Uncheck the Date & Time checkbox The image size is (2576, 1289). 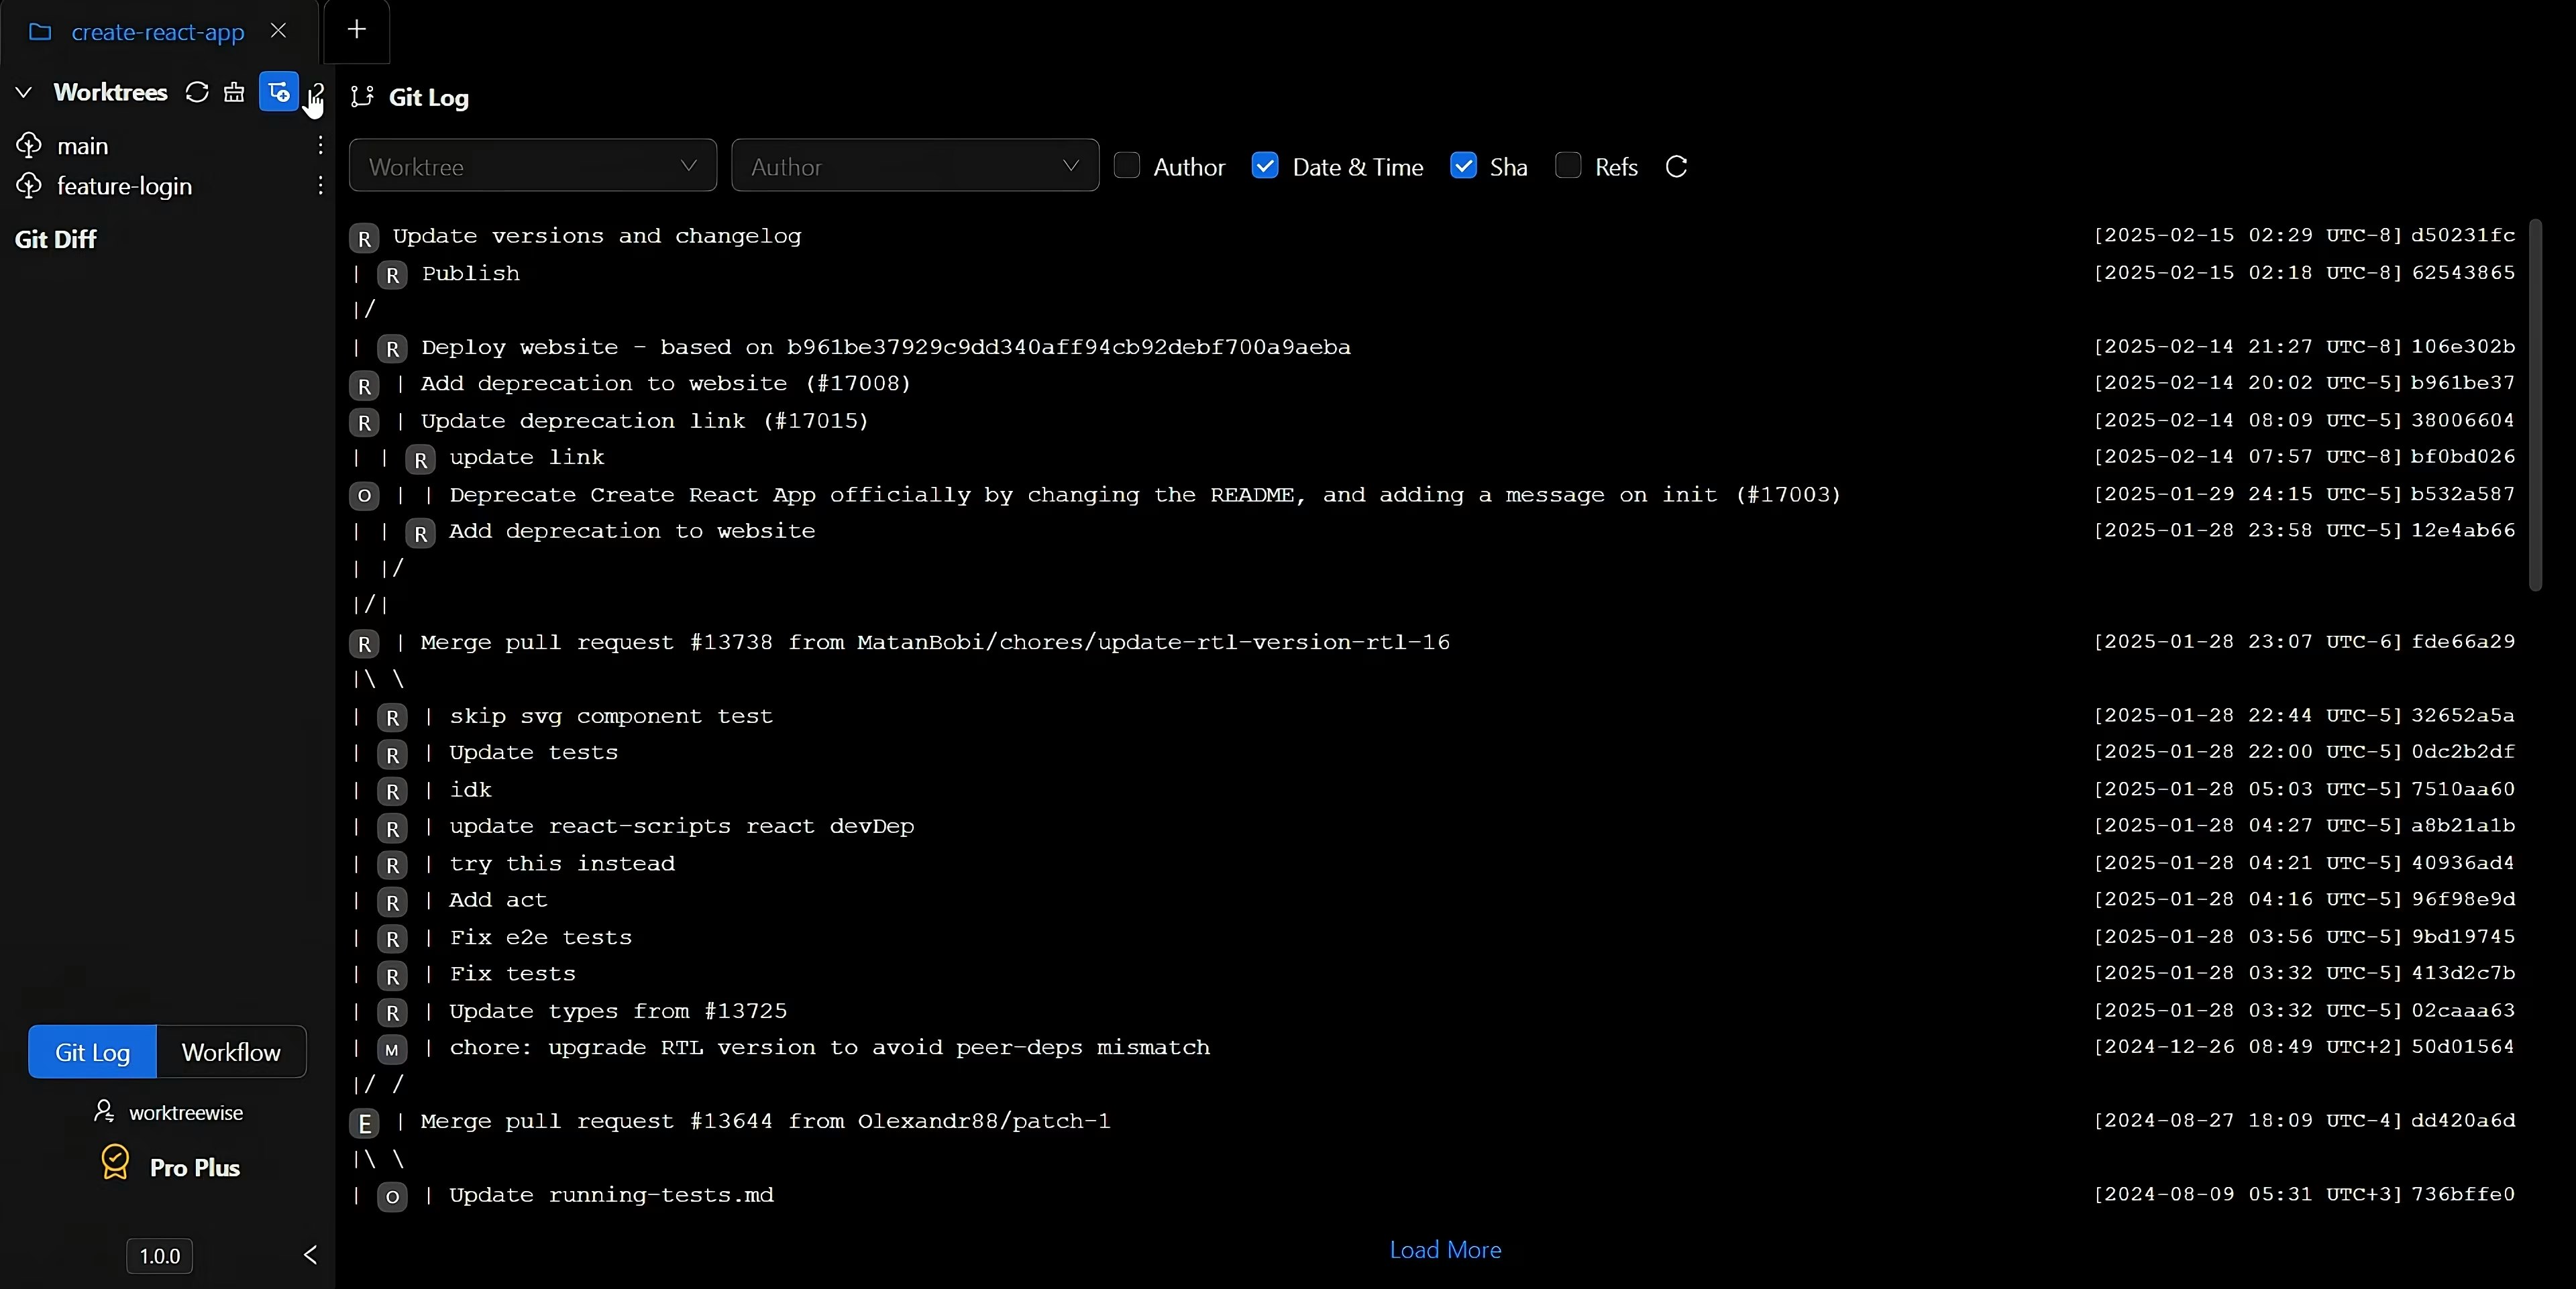1265,166
